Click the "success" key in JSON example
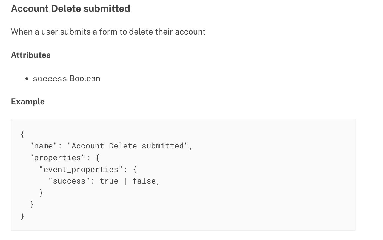This screenshot has height=240, width=383. click(69, 181)
